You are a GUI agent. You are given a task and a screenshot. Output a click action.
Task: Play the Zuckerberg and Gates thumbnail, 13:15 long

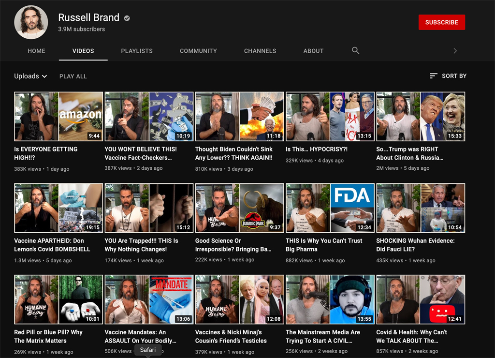tap(330, 116)
